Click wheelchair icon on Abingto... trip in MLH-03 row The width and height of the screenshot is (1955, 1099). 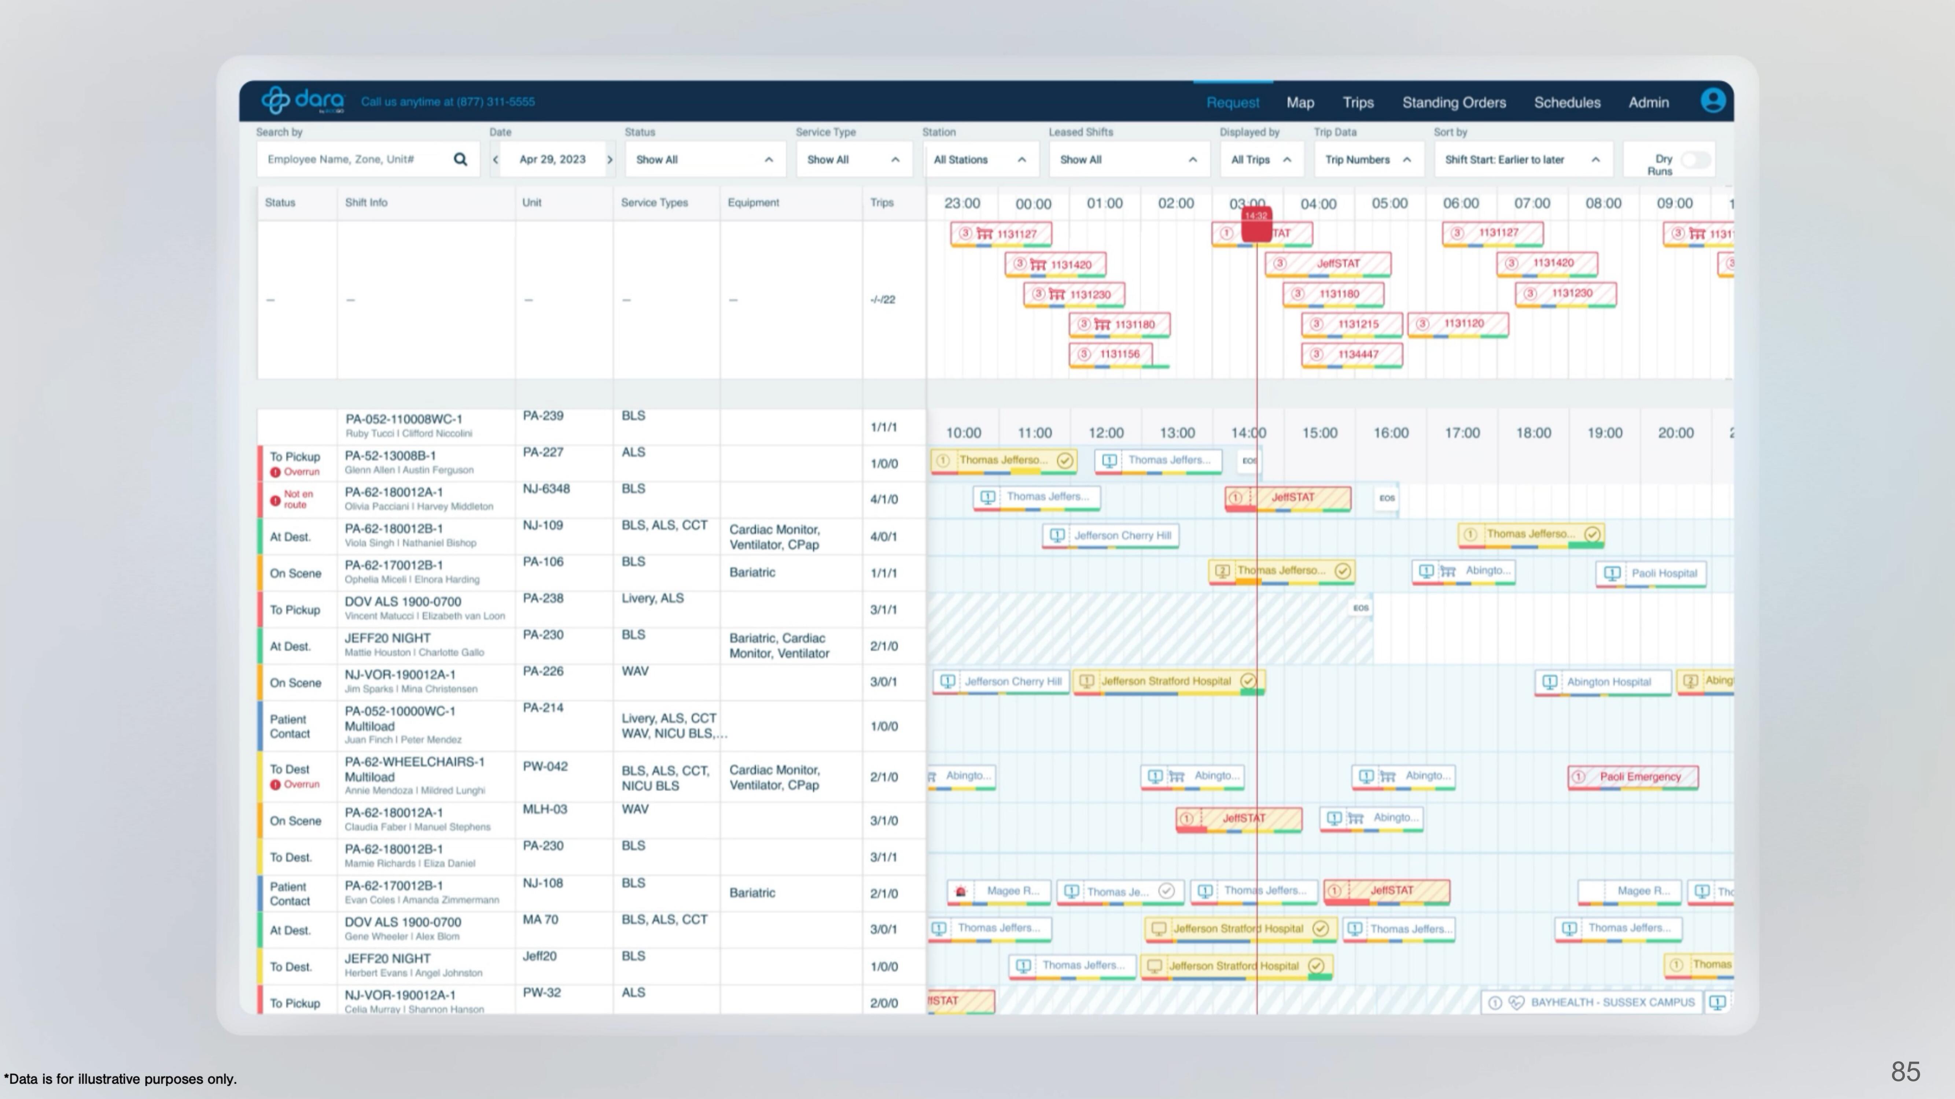(x=1355, y=818)
